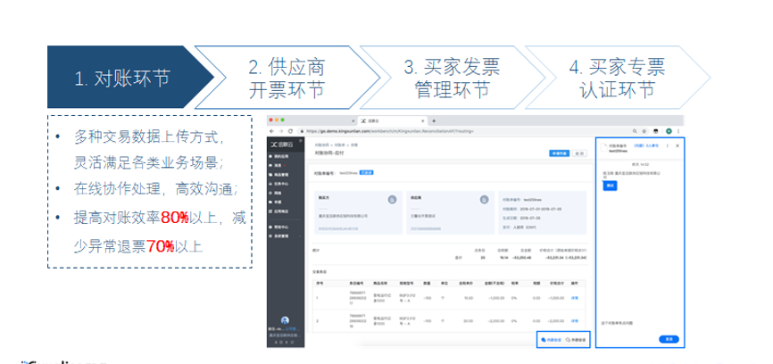Screen dimensions: 773x364
Task: Go back with the browser back arrow
Action: (272, 131)
